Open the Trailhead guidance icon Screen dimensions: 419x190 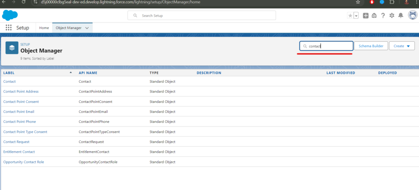[x=374, y=16]
